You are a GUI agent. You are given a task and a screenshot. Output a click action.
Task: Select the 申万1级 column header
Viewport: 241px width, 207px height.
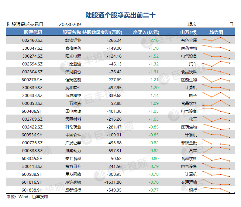[188, 32]
